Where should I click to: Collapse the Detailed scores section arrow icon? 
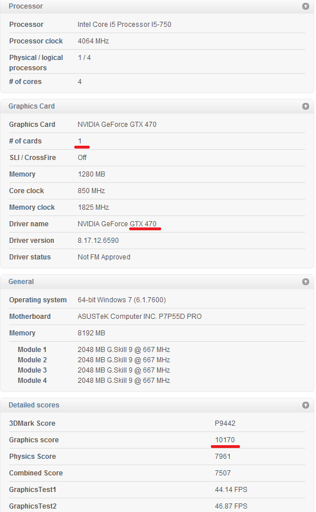(x=306, y=405)
